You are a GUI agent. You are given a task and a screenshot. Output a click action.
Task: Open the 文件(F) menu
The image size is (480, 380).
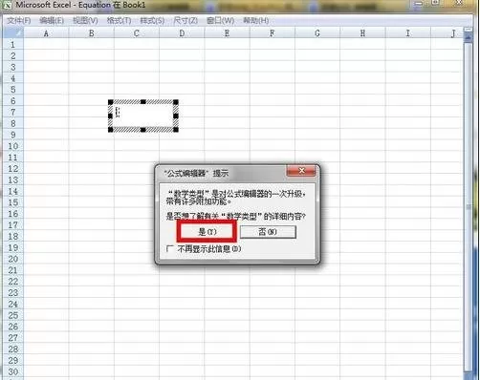(x=19, y=21)
